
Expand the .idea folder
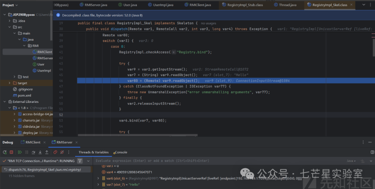(9, 21)
